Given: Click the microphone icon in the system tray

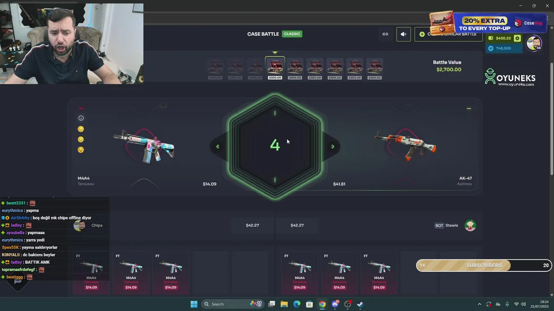Looking at the screenshot, I should (x=507, y=304).
